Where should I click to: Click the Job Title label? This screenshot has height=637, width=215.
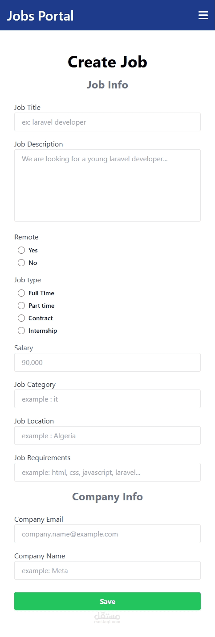tap(27, 108)
